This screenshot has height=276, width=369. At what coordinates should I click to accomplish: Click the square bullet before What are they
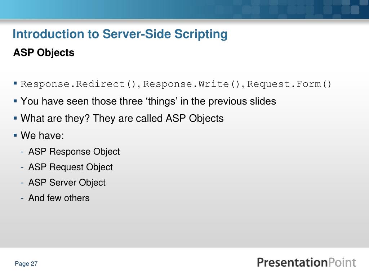[15, 118]
